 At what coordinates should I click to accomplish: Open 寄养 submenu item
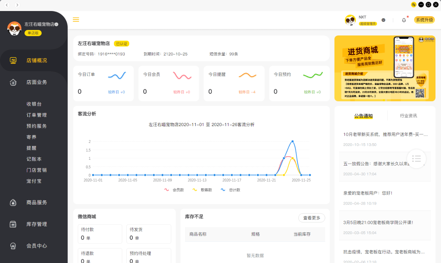point(31,137)
